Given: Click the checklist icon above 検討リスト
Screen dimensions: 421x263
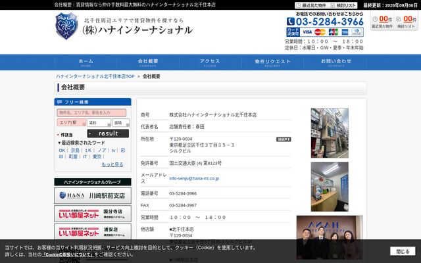Looking at the screenshot, I should [399, 19].
